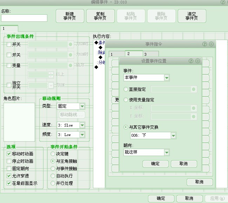Toggle 允许穿透 checkbox
Viewport: 228px width, 203px height.
click(x=9, y=176)
